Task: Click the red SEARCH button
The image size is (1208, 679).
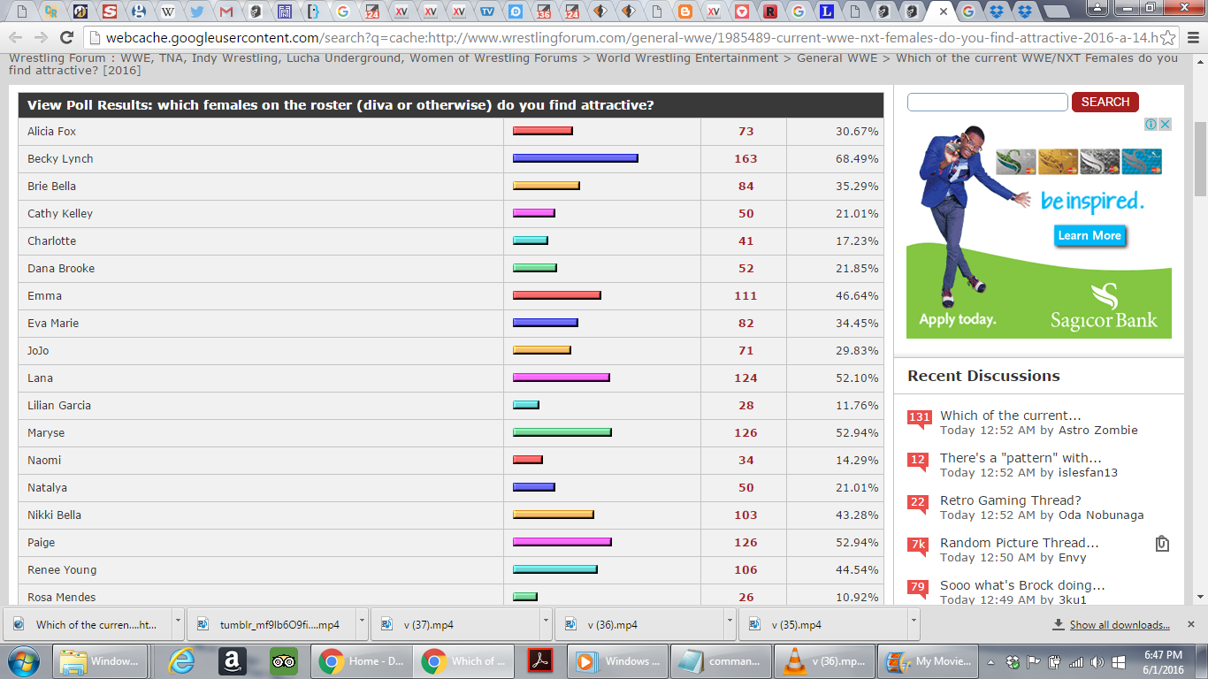Action: tap(1105, 102)
